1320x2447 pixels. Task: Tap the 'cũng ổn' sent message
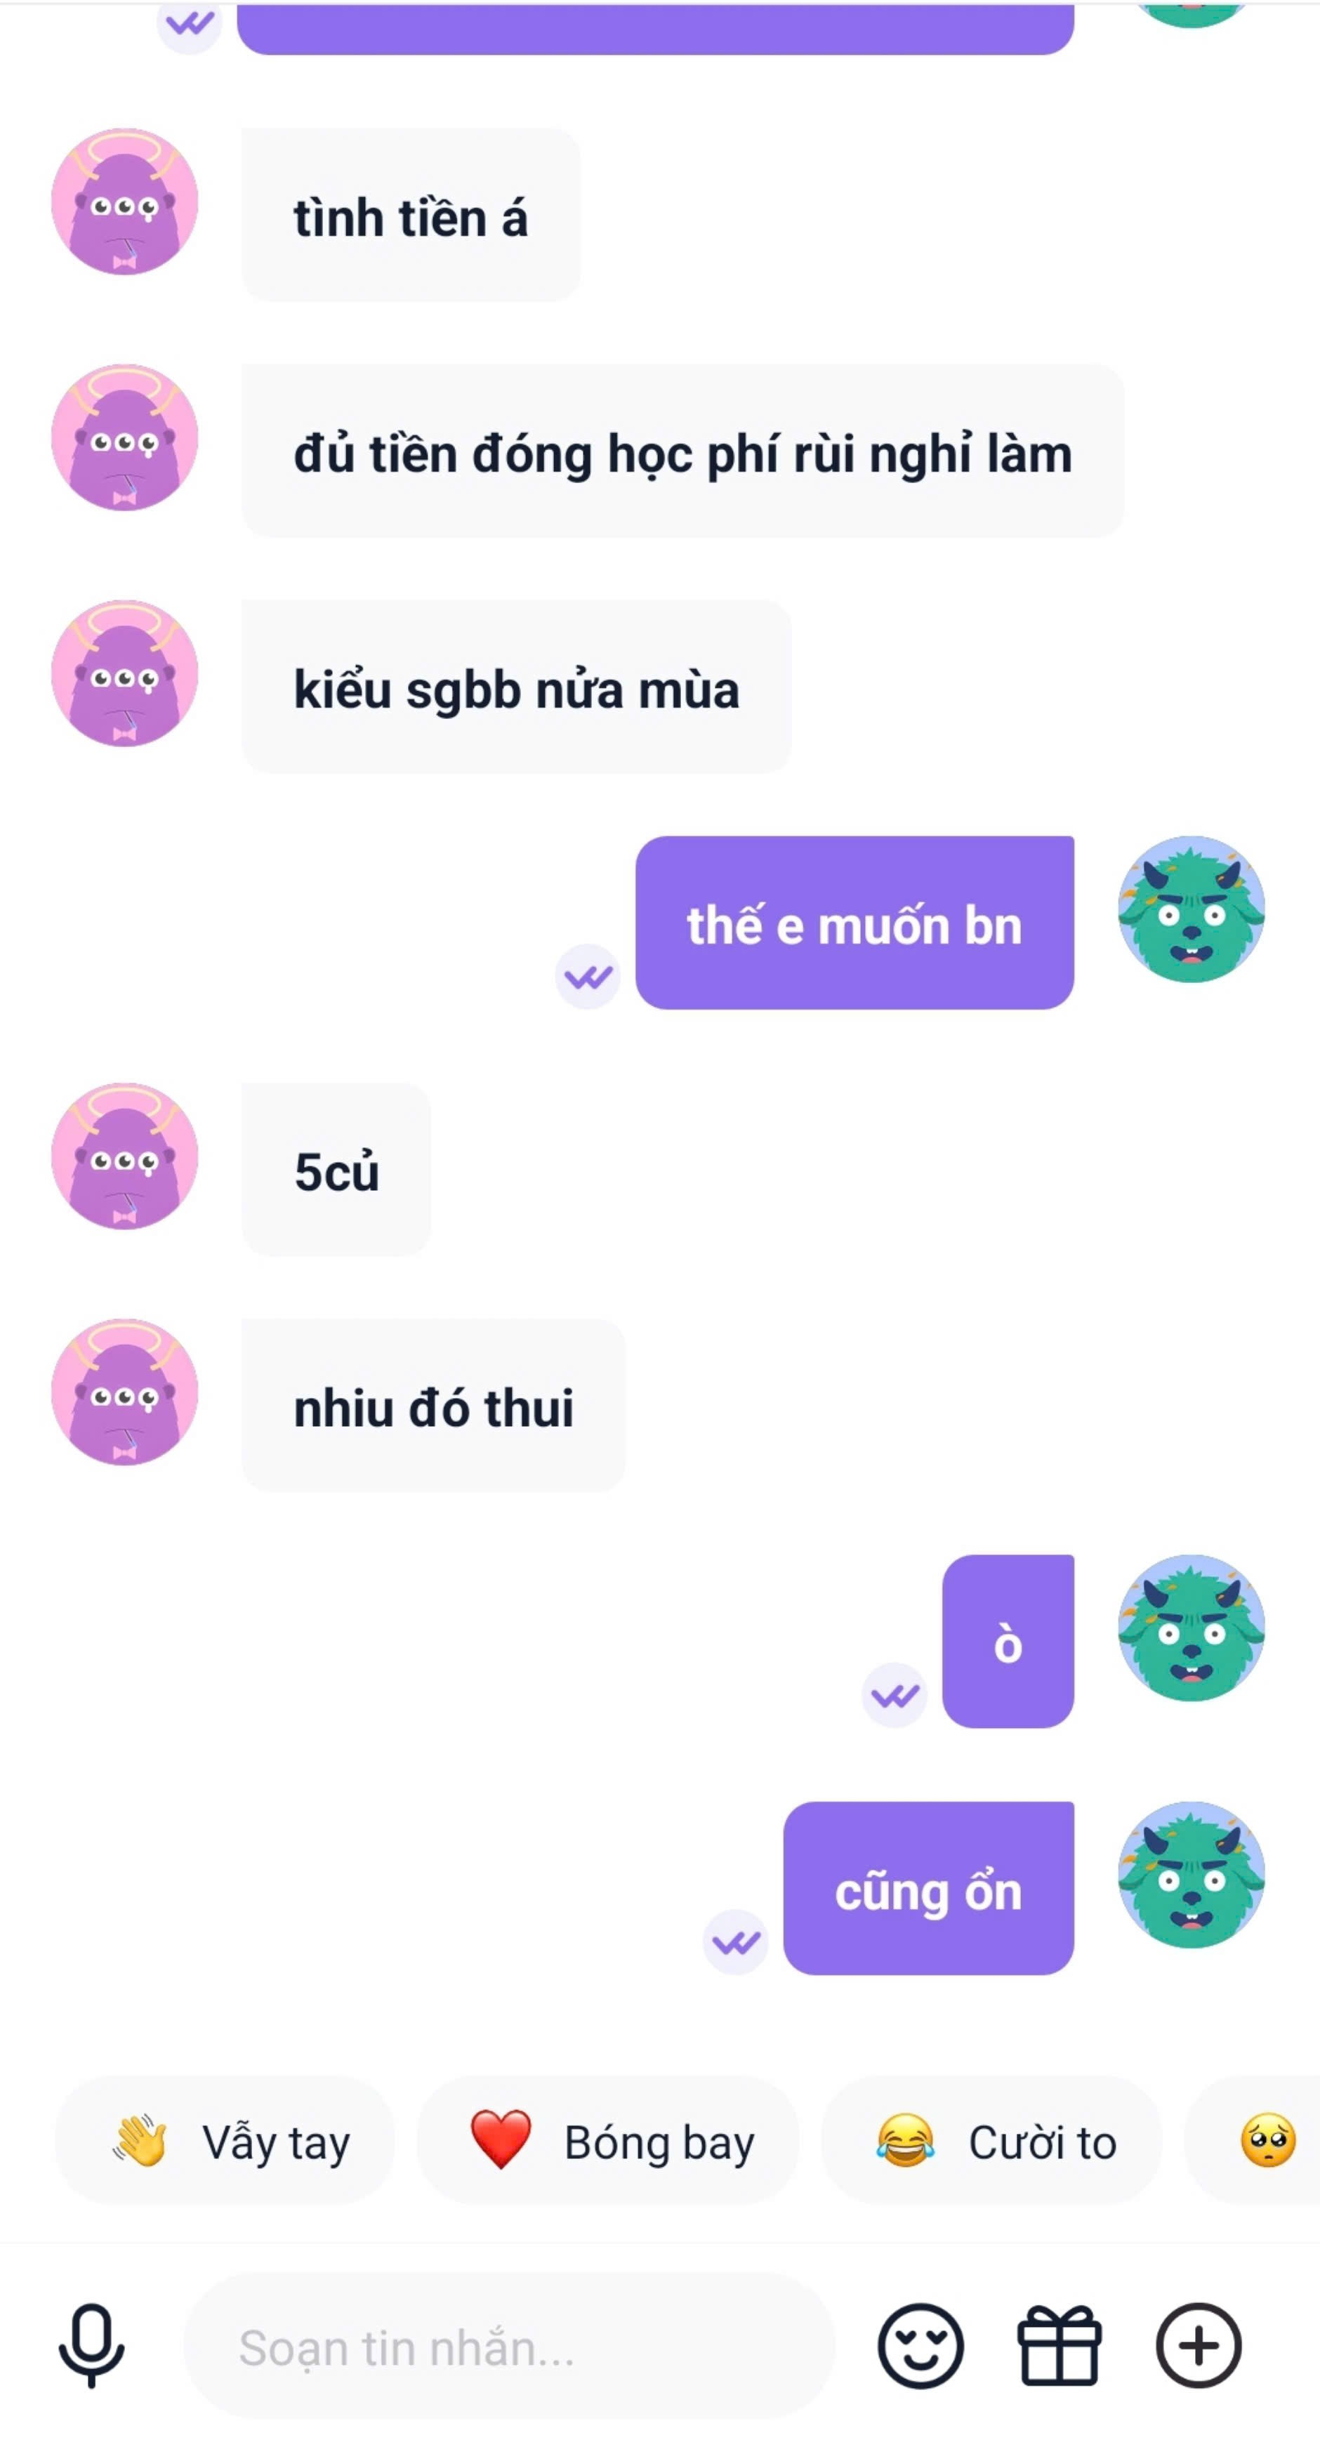click(929, 1889)
